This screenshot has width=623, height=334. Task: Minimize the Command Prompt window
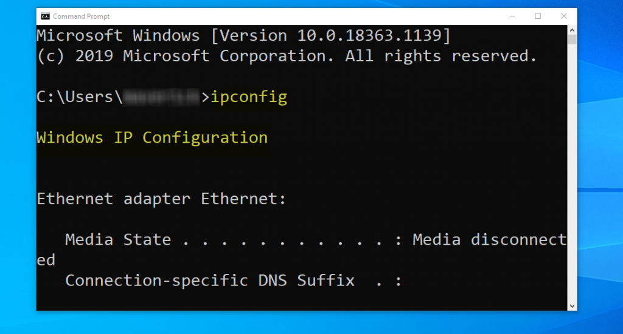tap(512, 16)
